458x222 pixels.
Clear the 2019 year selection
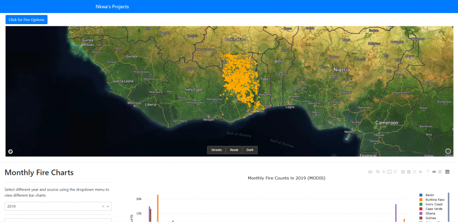103,206
